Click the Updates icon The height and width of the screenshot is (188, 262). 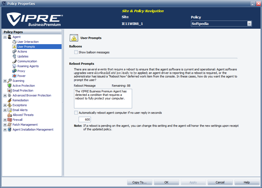tap(14, 56)
